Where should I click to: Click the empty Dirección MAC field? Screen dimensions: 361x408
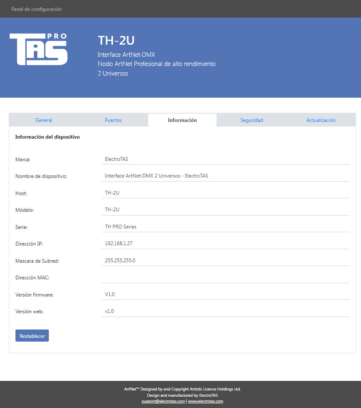coord(225,277)
